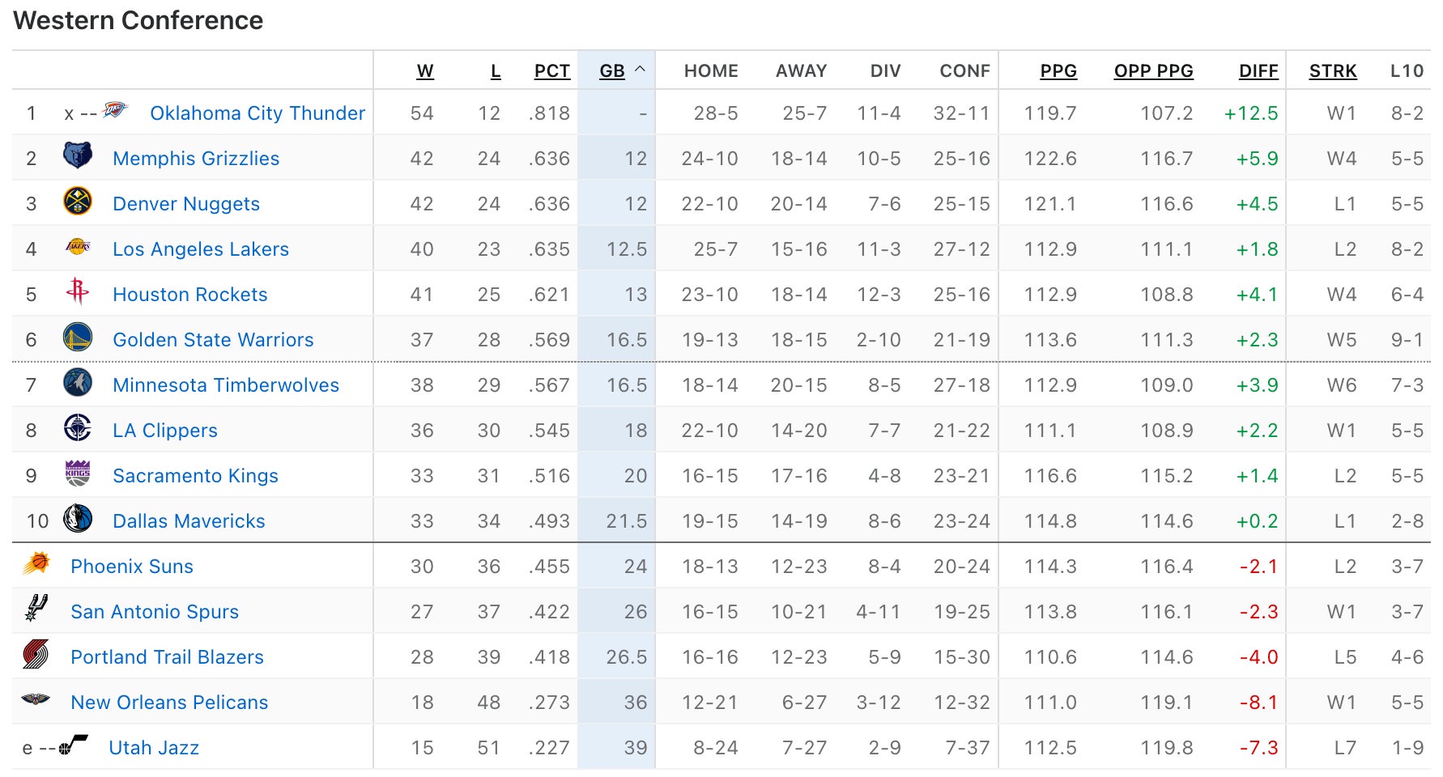1443x777 pixels.
Task: Sort teams by DIFF header
Action: click(1258, 71)
